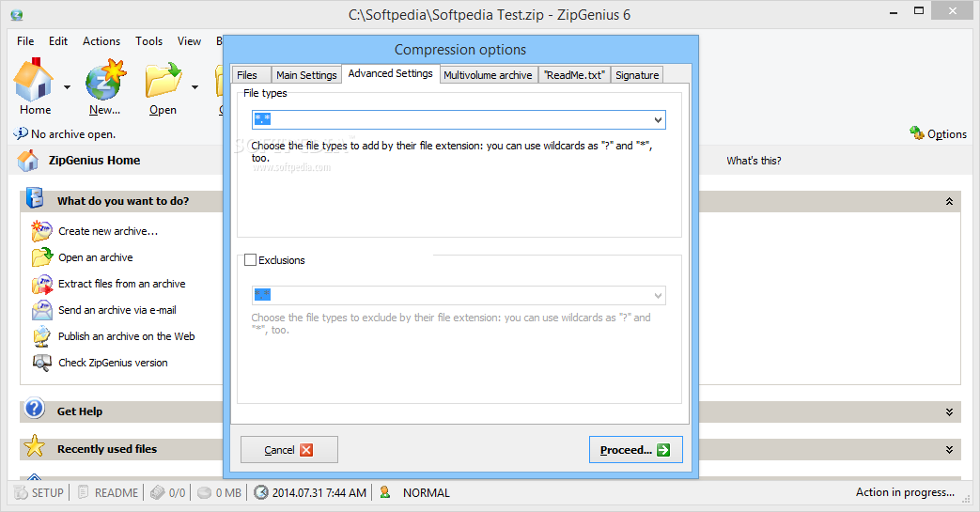Click the Options label at top right
The height and width of the screenshot is (512, 980).
(947, 133)
